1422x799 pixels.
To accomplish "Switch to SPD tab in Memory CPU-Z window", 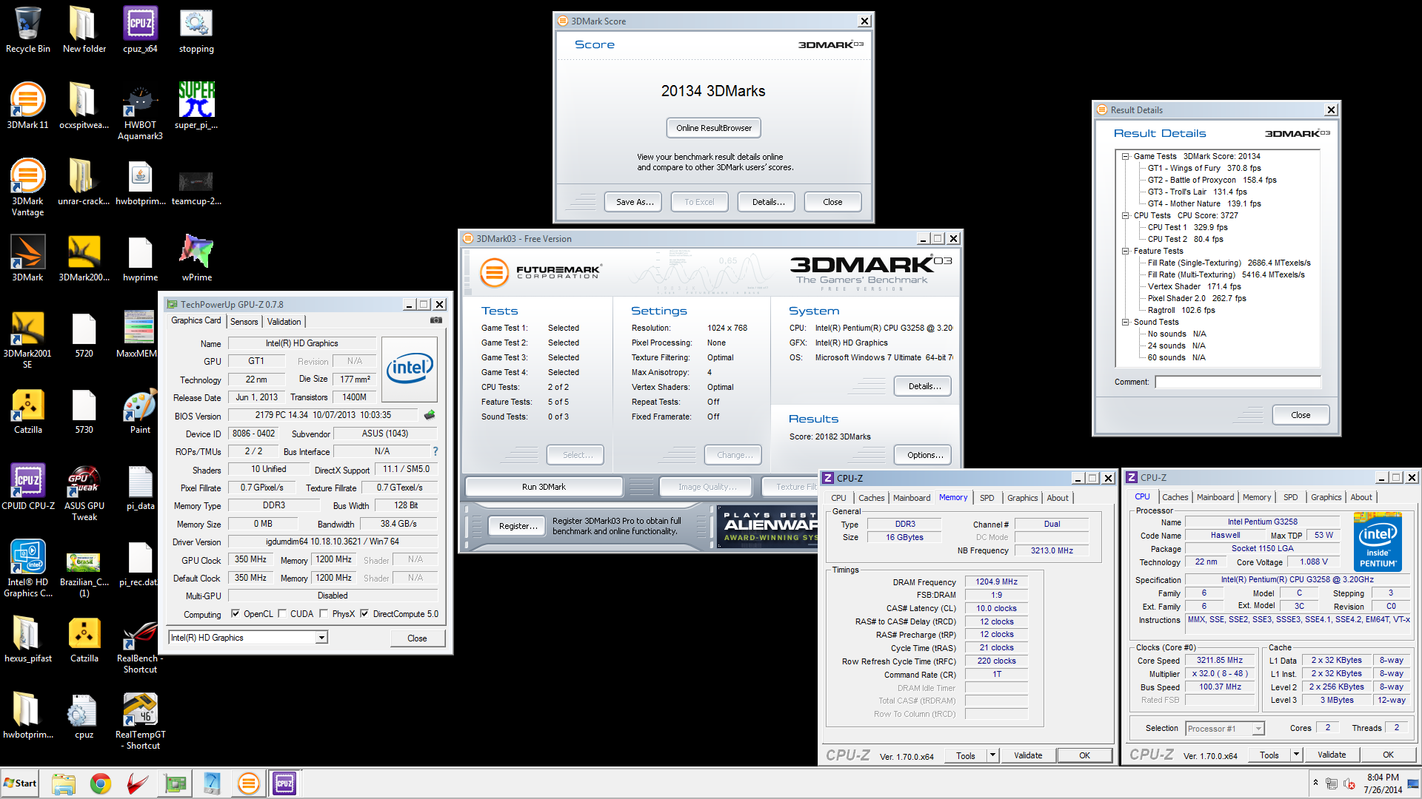I will [x=987, y=498].
